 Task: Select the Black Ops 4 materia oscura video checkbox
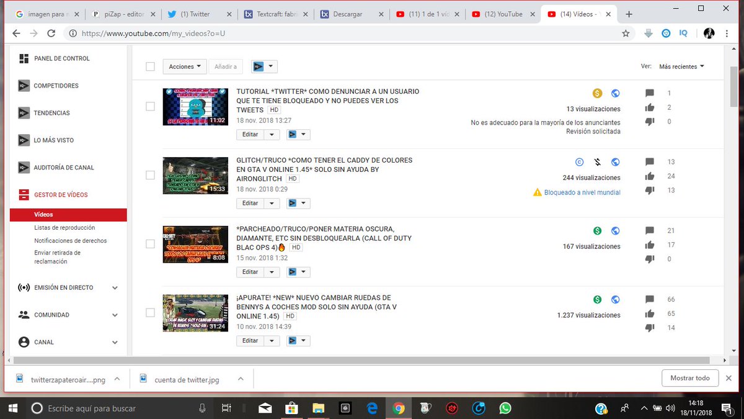(150, 244)
